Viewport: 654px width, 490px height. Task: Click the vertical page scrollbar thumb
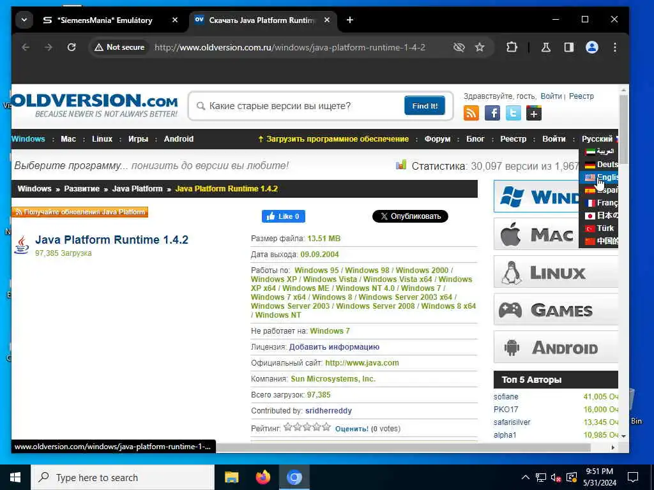[623, 129]
